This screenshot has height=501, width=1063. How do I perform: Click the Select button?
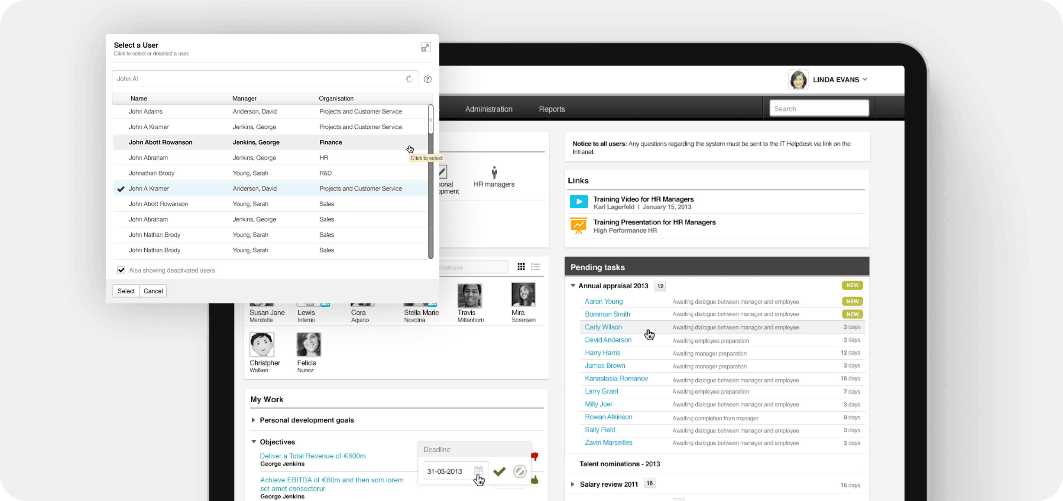coord(126,291)
